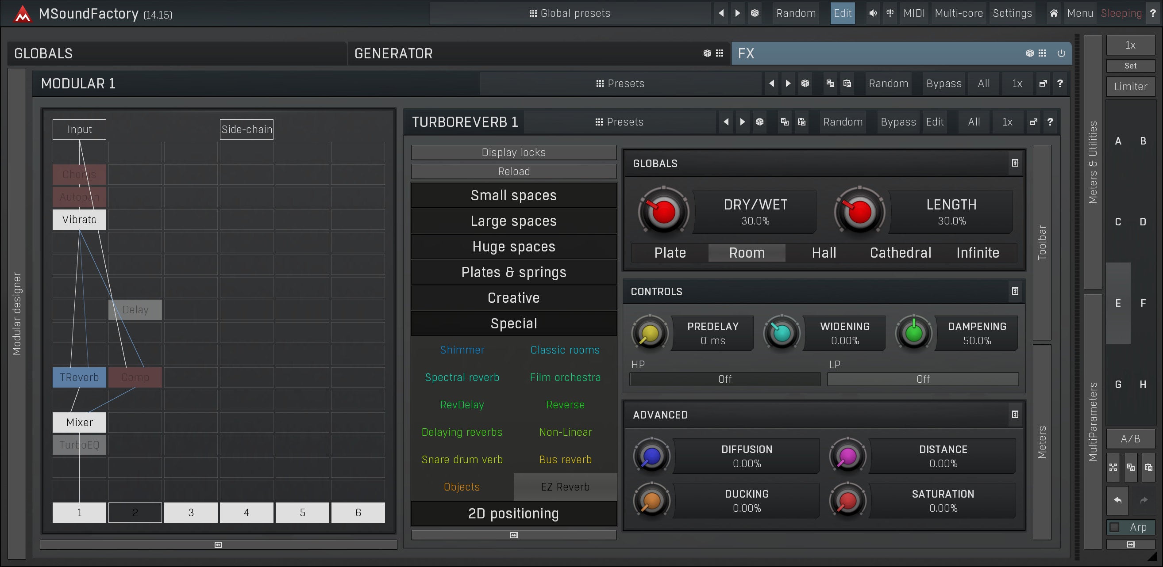Viewport: 1163px width, 567px height.
Task: Expand the Large spaces preset category
Action: coord(513,221)
